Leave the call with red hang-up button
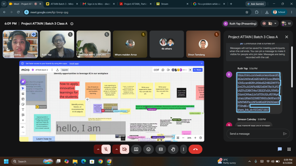This screenshot has height=166, width=296. 195,149
